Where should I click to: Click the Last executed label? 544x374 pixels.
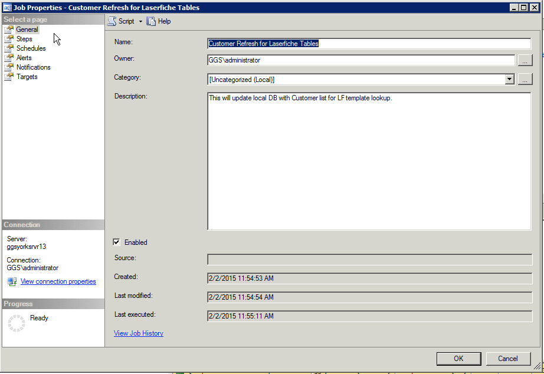[135, 314]
